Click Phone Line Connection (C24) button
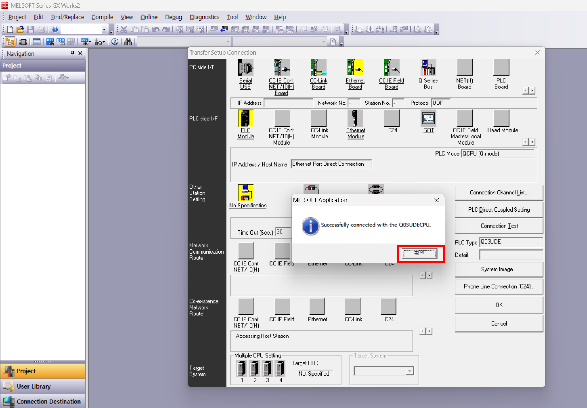Screen dimensions: 587x408 pos(499,286)
